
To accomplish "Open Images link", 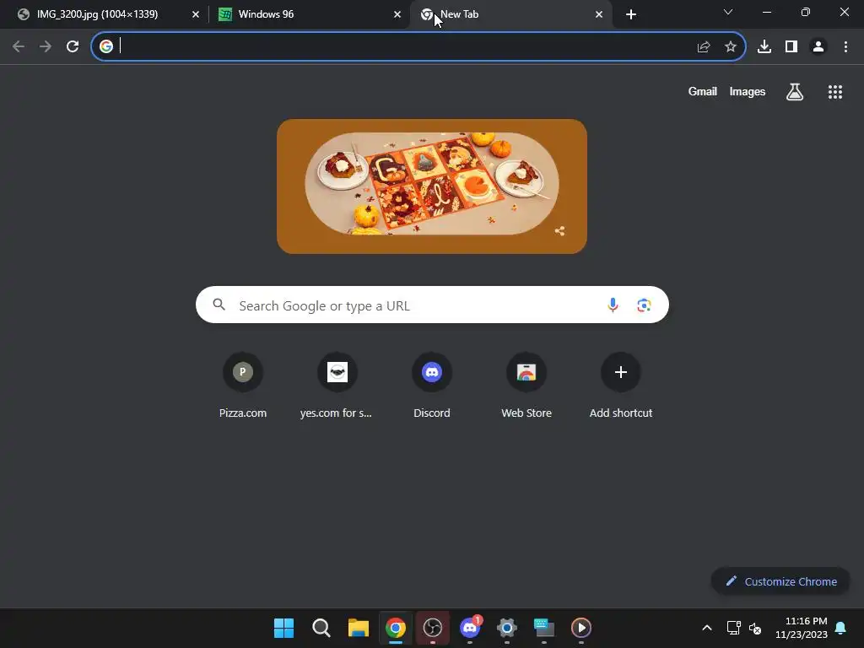I will tap(748, 91).
